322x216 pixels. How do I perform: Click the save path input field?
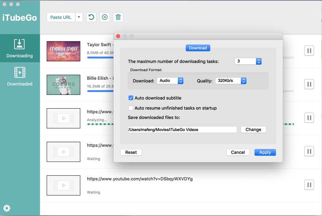[x=182, y=129]
